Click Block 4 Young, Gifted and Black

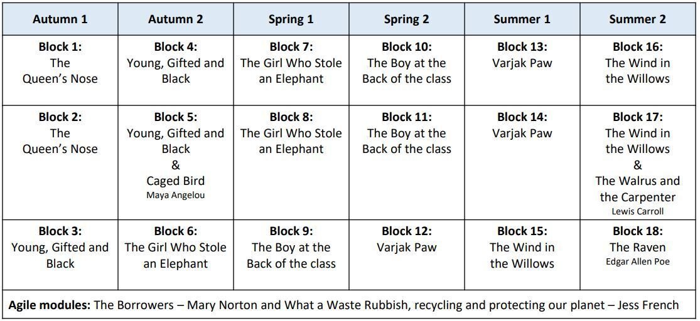175,70
